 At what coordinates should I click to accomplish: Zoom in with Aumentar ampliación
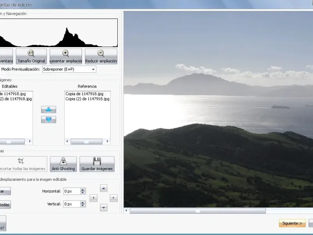pos(66,56)
